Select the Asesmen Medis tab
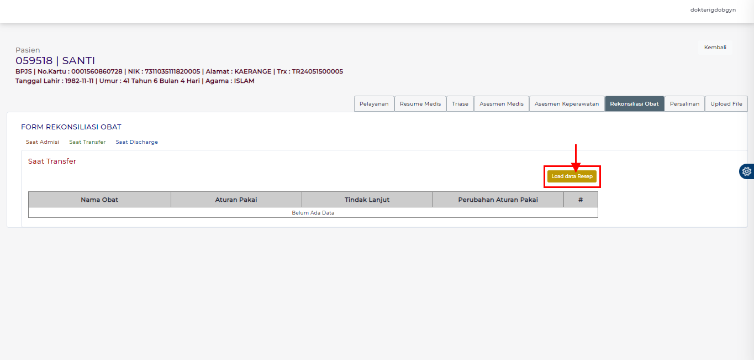This screenshot has width=754, height=360. pyautogui.click(x=501, y=104)
